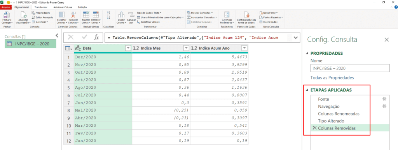Viewport: 398px width, 150px height.
Task: Open settings gear for Fonte step
Action: pos(384,99)
